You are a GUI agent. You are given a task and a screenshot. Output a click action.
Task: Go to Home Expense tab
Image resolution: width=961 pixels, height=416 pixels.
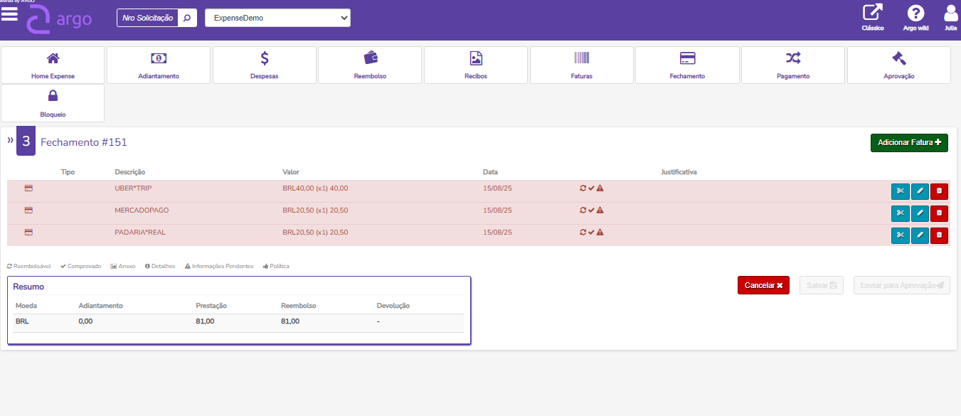point(53,65)
